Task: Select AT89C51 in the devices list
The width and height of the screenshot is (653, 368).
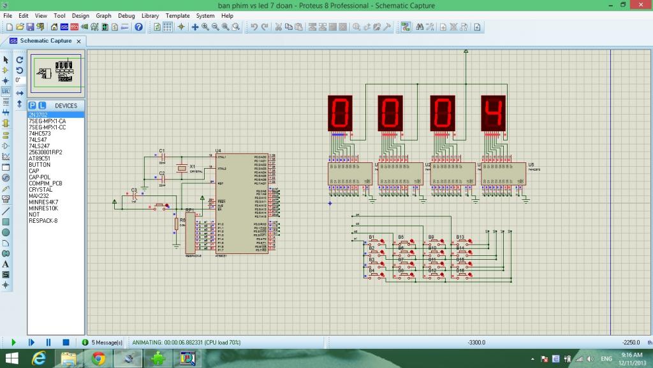Action: 40,159
